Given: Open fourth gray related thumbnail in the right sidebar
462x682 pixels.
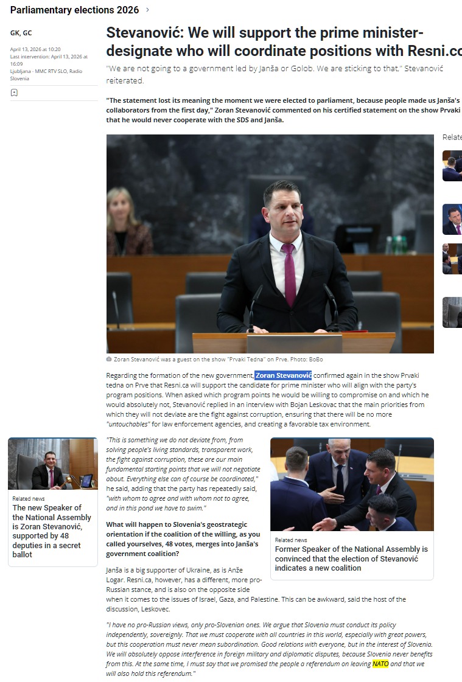Looking at the screenshot, I should pos(452,312).
